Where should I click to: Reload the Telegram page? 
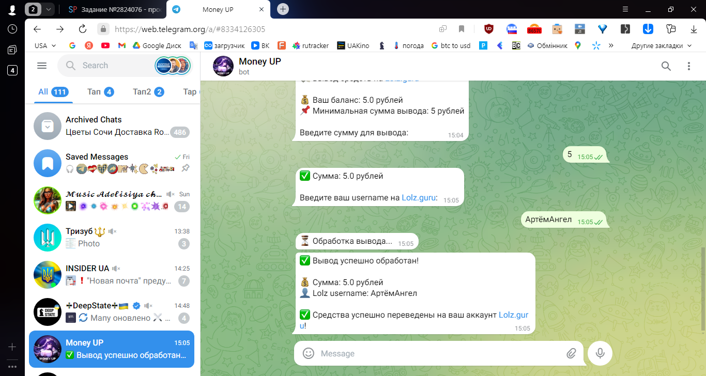[82, 29]
